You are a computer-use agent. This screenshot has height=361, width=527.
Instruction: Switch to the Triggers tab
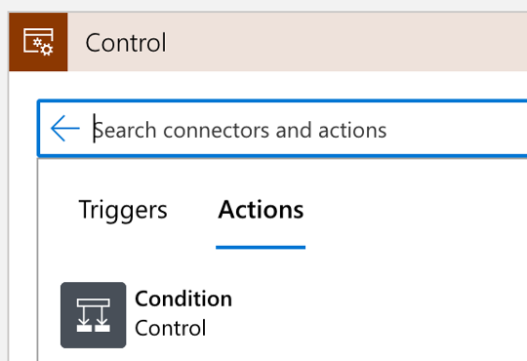tap(123, 210)
